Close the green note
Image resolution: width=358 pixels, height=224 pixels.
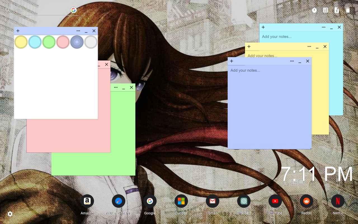[131, 87]
